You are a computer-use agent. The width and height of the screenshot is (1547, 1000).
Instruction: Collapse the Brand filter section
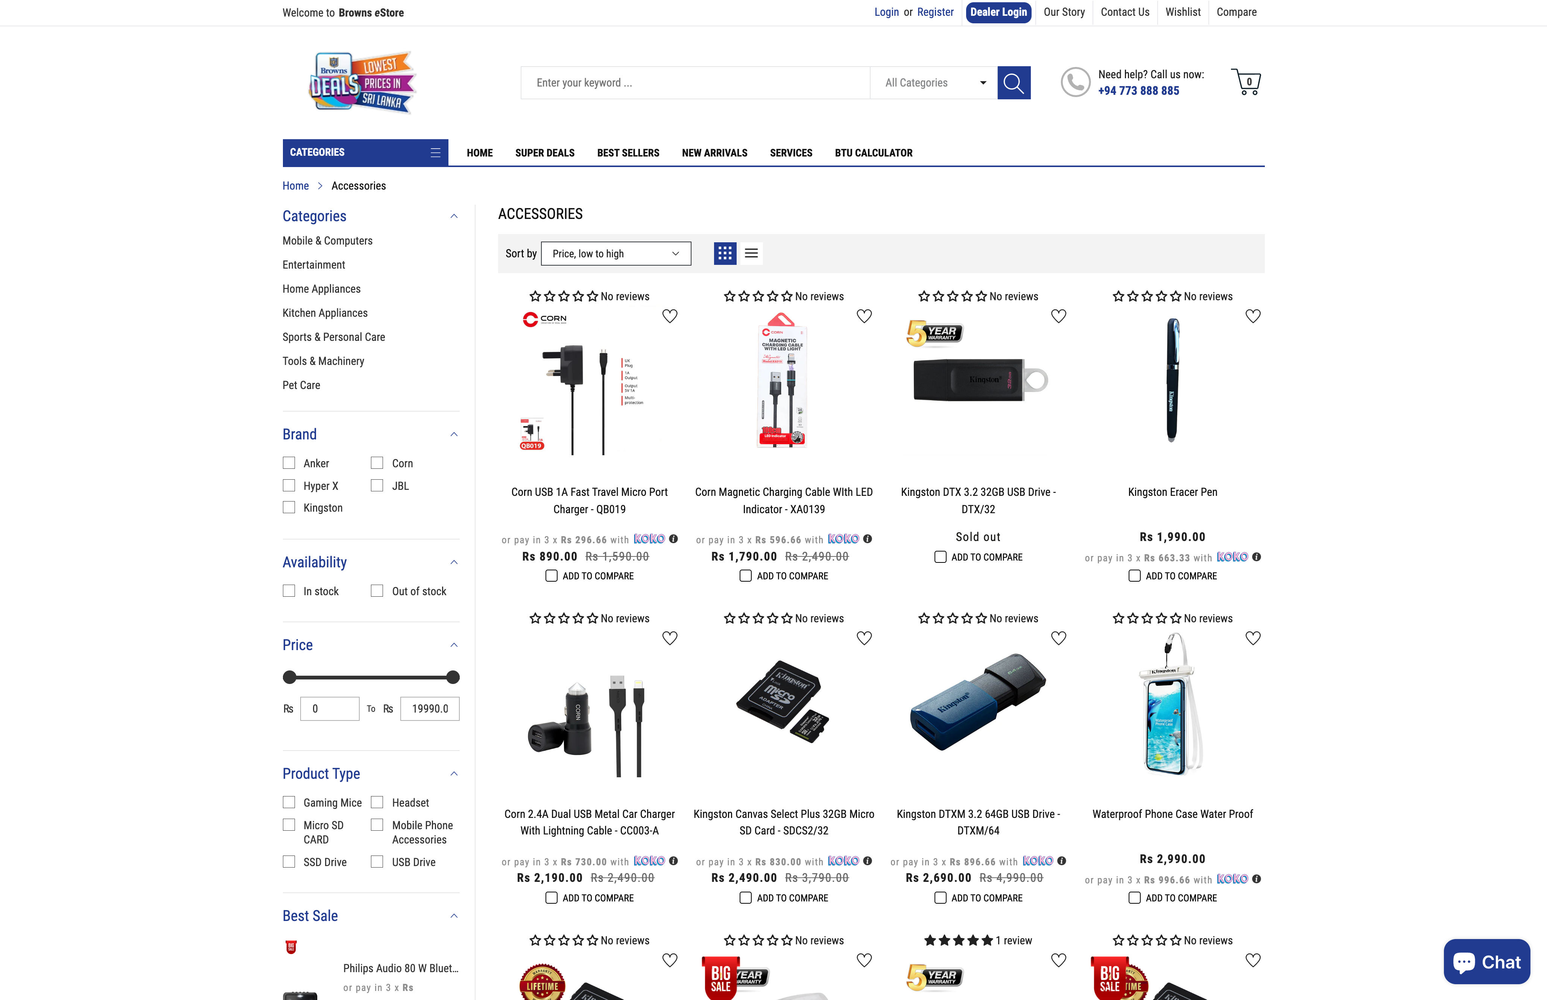click(454, 435)
